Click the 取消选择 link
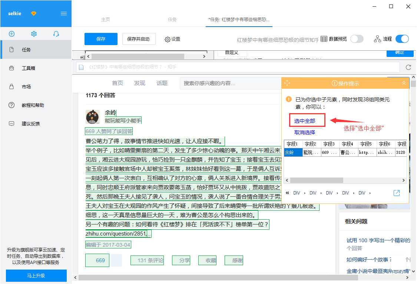 (305, 132)
